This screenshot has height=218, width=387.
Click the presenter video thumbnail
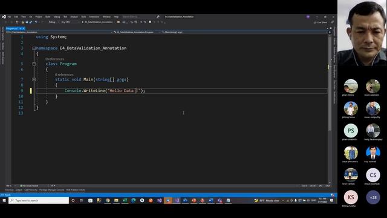tap(362, 33)
